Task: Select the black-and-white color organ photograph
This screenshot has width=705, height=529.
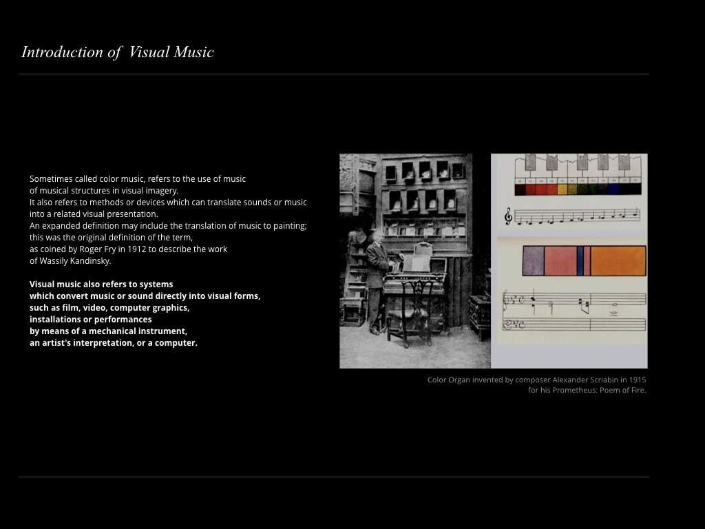Action: (x=414, y=260)
